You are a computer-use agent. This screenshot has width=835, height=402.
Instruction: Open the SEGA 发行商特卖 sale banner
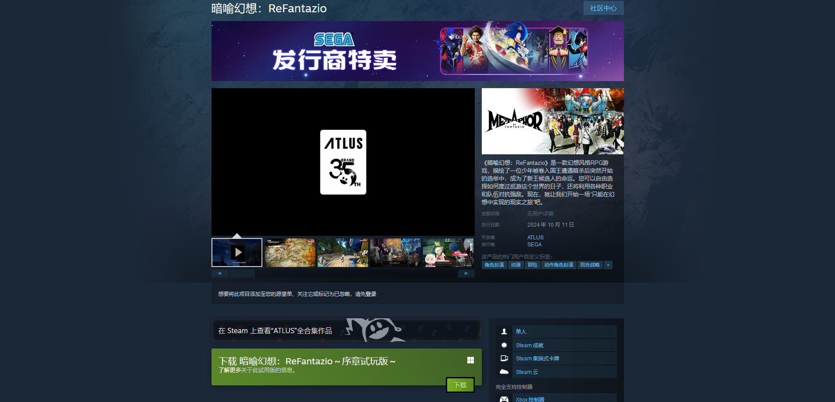(x=417, y=51)
